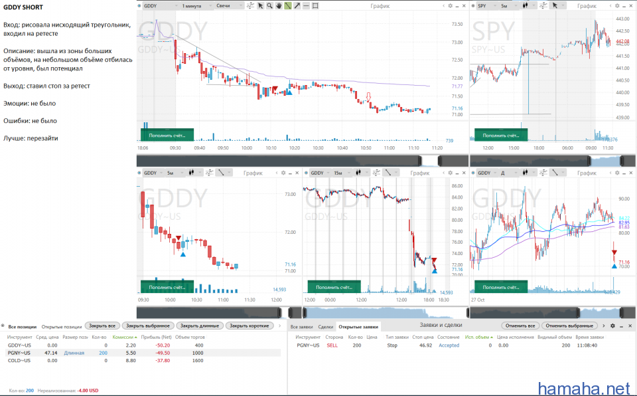The width and height of the screenshot is (637, 396).
Task: Open indicators icon in the 1-minute GDDY chart
Action: 250,6
